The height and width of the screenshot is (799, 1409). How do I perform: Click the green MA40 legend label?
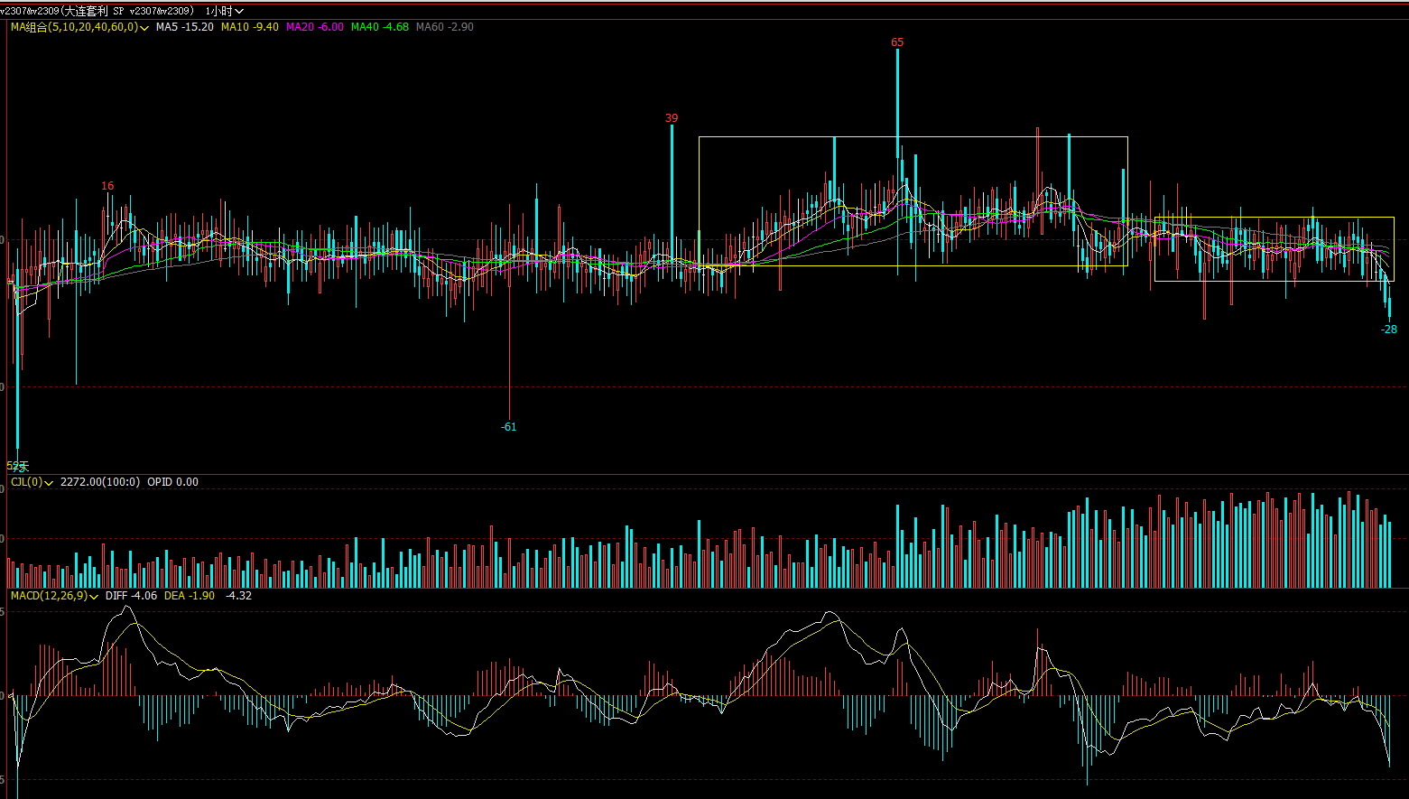pyautogui.click(x=379, y=27)
